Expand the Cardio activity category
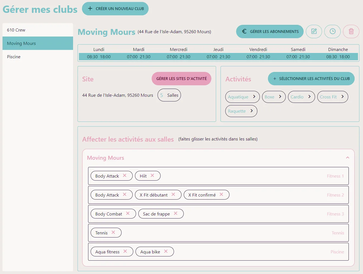The image size is (363, 274). click(301, 97)
